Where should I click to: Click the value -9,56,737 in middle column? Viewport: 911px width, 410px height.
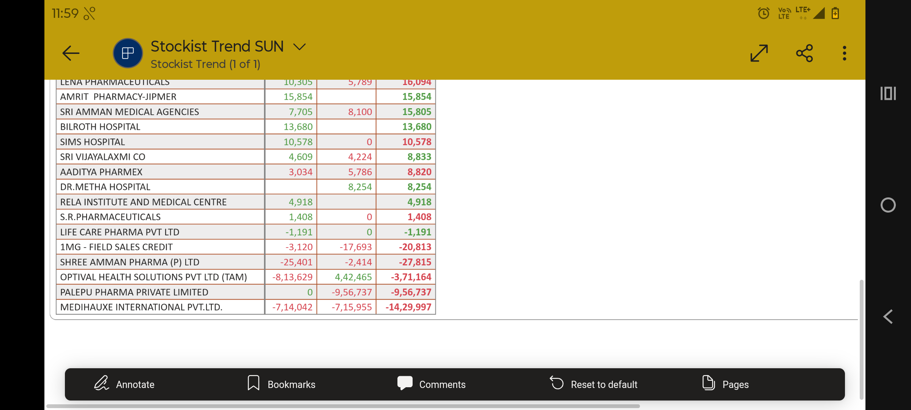pos(351,292)
